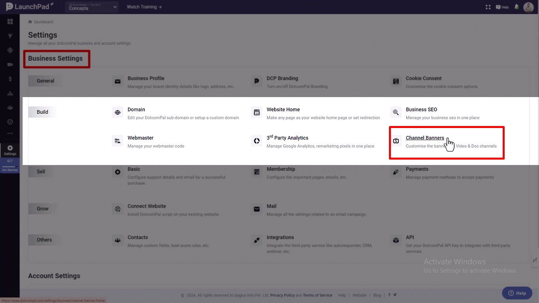Image resolution: width=539 pixels, height=303 pixels.
Task: Click the Connect Website icon
Action: tap(118, 209)
